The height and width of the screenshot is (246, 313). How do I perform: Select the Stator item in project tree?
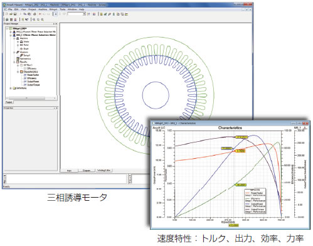(26, 41)
